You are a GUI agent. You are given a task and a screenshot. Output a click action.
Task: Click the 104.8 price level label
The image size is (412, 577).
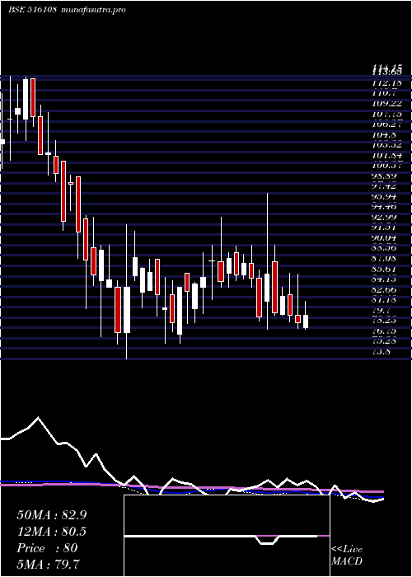[x=385, y=134]
